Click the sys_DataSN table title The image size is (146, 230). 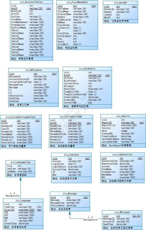[120, 3]
